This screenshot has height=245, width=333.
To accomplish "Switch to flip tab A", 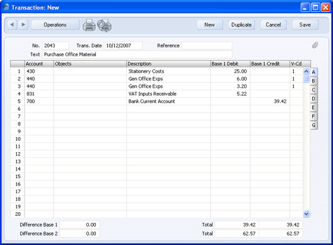I will tap(313, 72).
